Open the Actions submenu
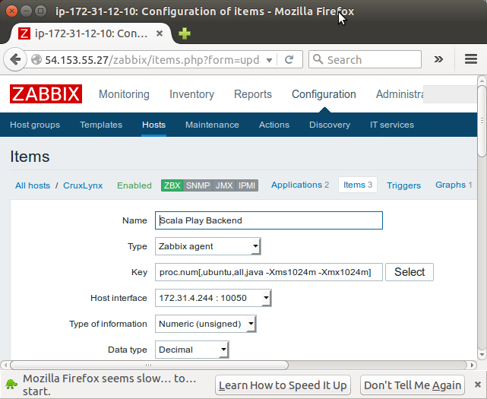 tap(274, 125)
